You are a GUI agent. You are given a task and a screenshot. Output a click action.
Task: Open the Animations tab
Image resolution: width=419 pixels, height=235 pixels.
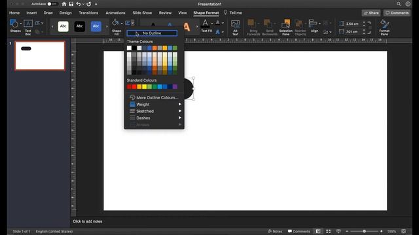[x=115, y=13]
